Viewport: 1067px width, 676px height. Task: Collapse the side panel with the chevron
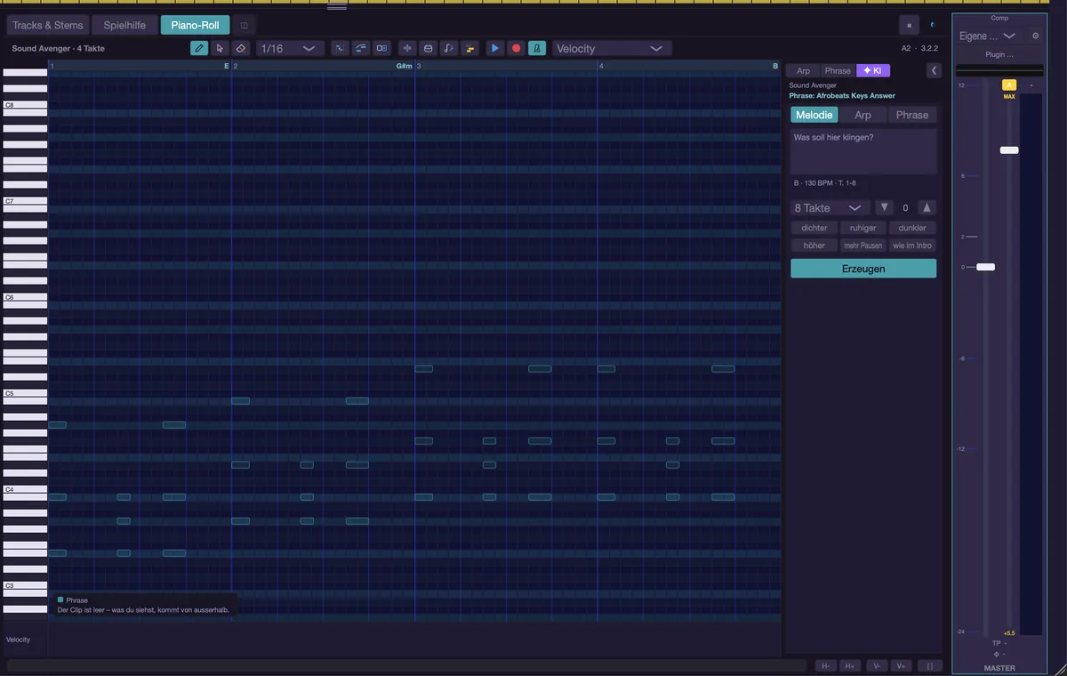[x=935, y=70]
